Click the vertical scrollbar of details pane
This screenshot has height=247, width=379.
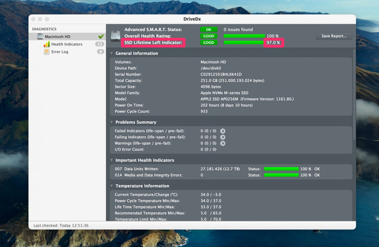tap(354, 95)
